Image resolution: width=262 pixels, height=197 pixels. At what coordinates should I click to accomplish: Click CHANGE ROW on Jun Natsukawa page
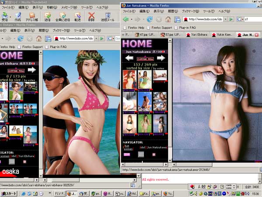coord(145,59)
